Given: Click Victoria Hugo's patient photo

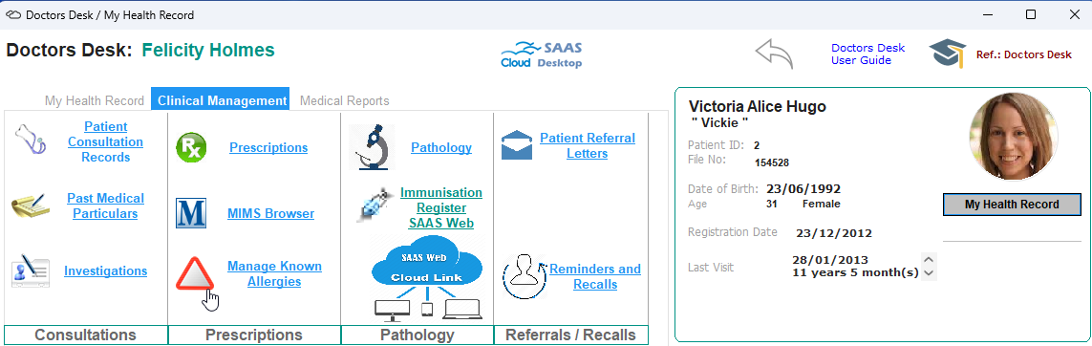Looking at the screenshot, I should pyautogui.click(x=1014, y=137).
